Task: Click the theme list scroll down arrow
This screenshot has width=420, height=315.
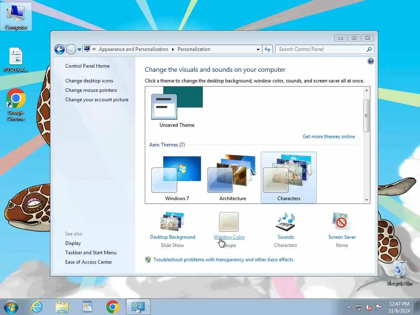Action: click(x=366, y=200)
